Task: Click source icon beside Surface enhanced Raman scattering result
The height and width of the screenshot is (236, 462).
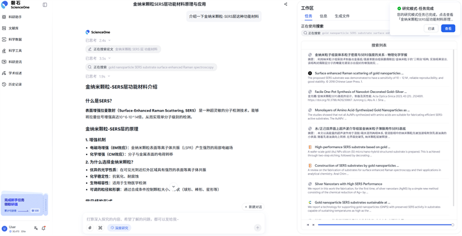Action: pyautogui.click(x=310, y=73)
